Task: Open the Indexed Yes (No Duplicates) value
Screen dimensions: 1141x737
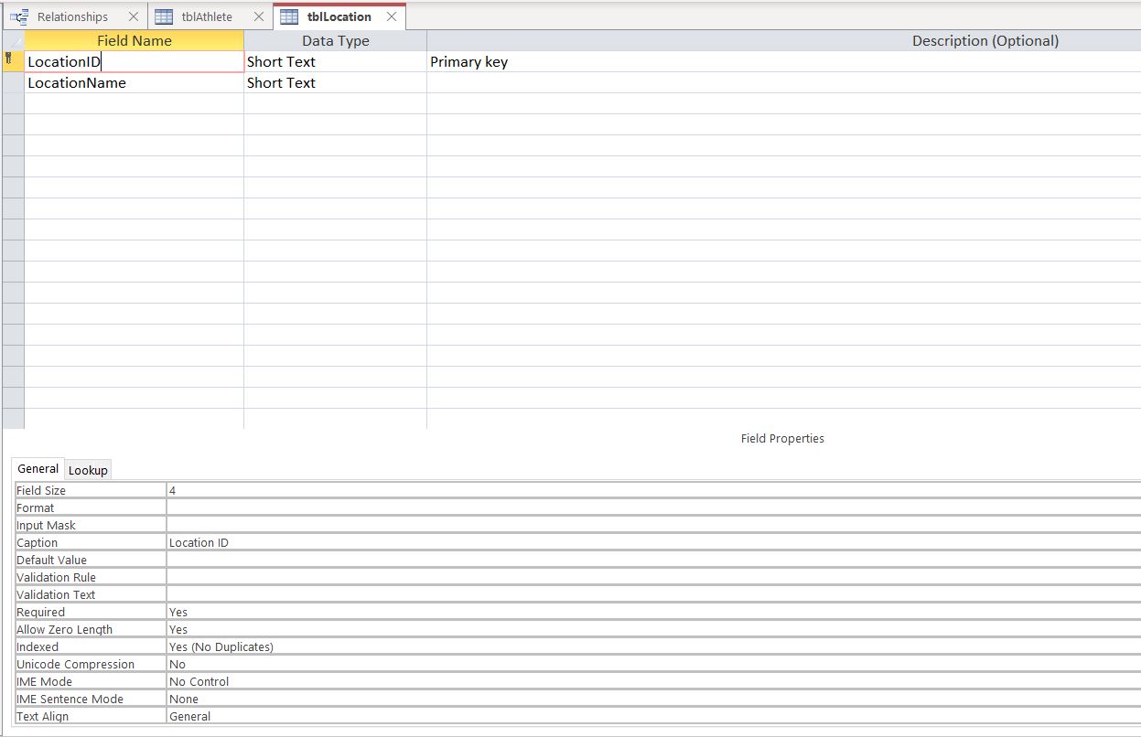Action: pos(653,646)
